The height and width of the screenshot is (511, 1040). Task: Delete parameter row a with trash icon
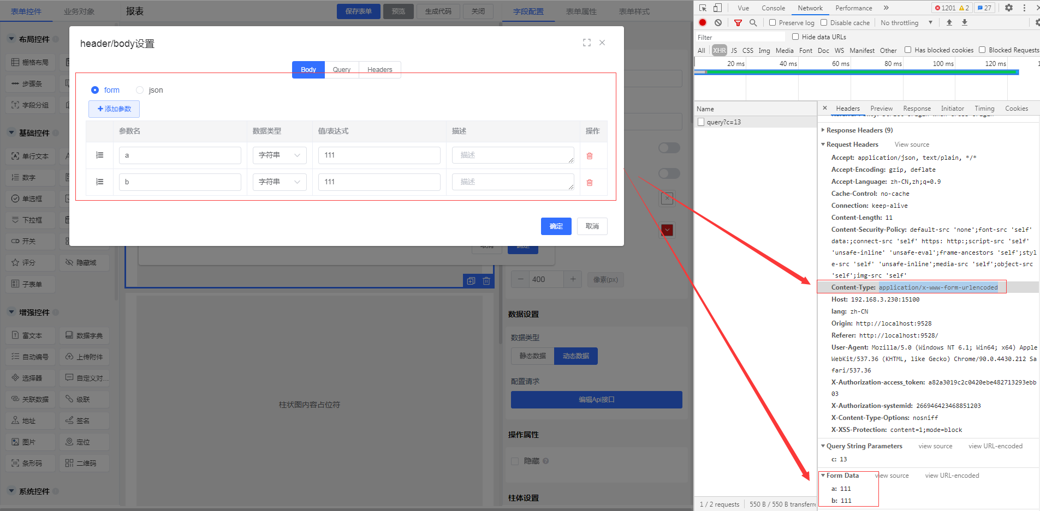pyautogui.click(x=590, y=156)
